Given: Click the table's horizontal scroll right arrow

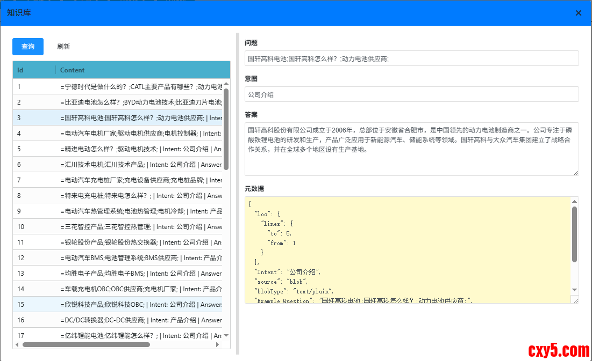Looking at the screenshot, I should (218, 344).
